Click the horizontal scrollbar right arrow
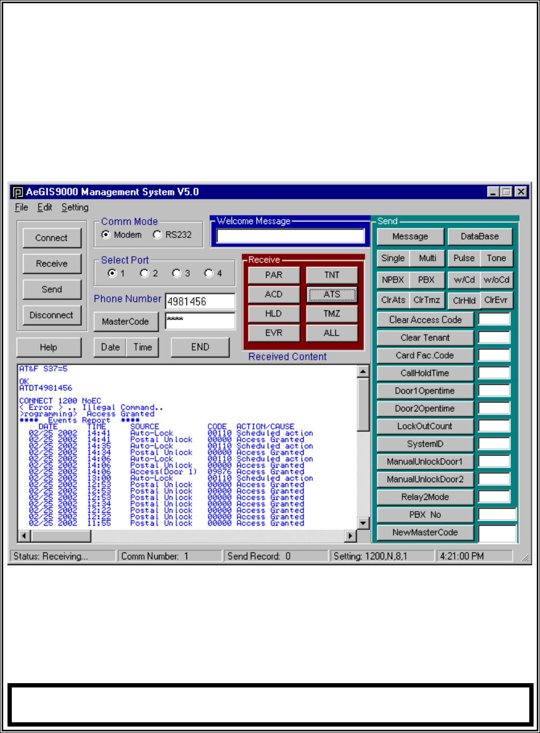 (x=350, y=535)
